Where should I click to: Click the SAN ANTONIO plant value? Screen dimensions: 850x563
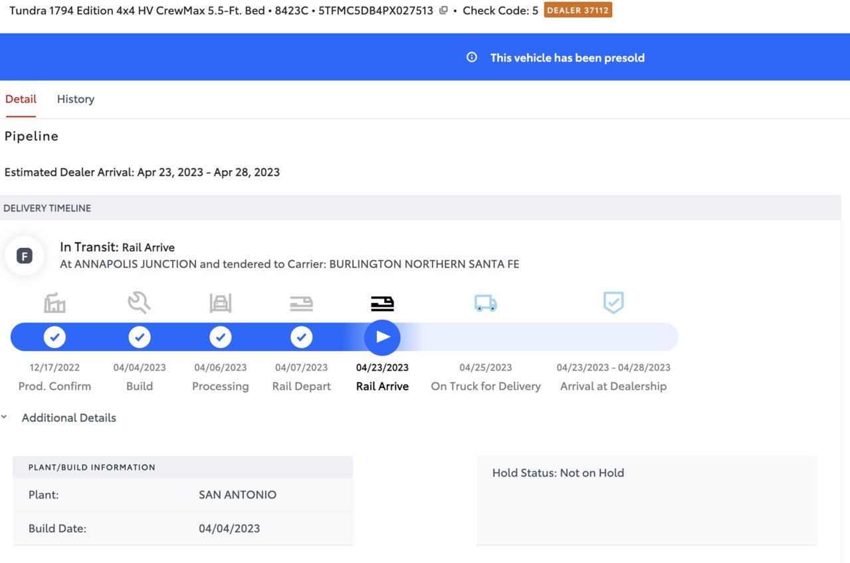237,495
